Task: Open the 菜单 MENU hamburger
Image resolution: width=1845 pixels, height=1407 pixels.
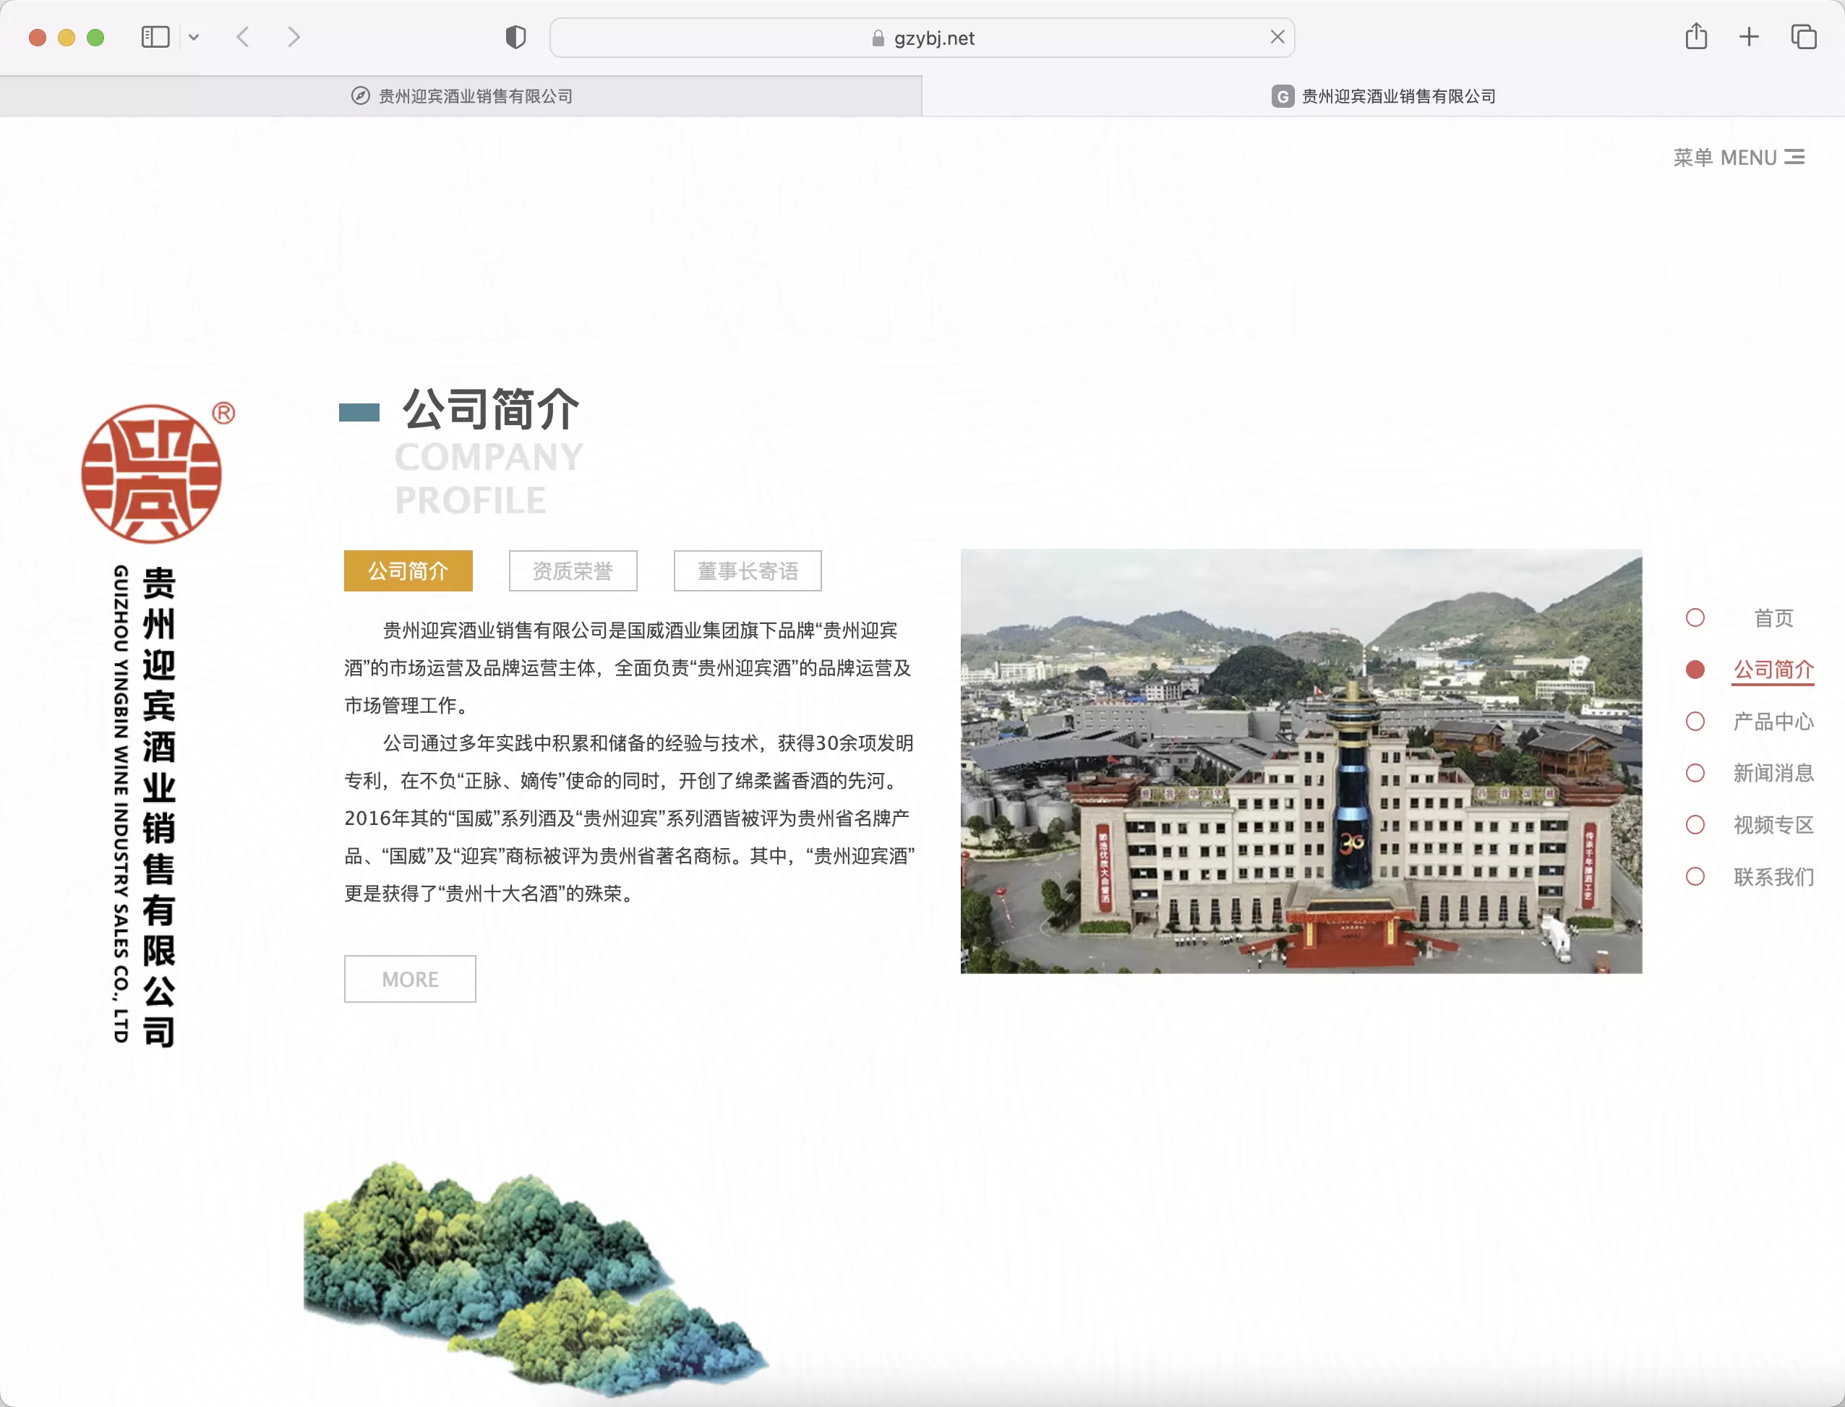Action: coord(1739,158)
